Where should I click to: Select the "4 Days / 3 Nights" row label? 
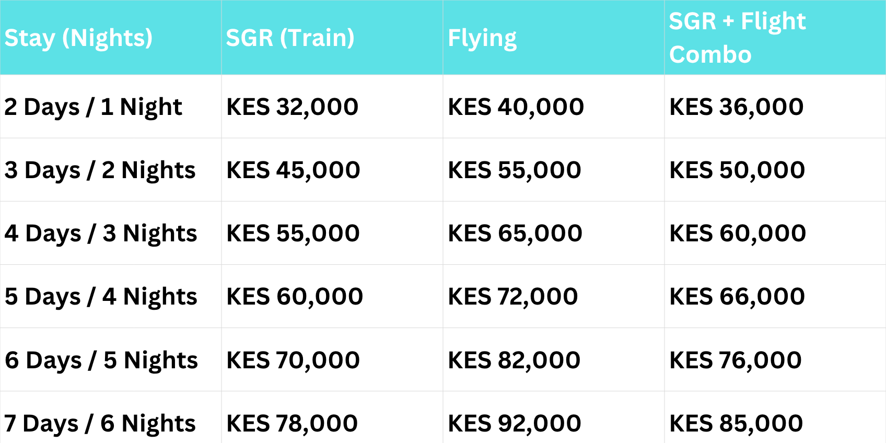tap(101, 234)
